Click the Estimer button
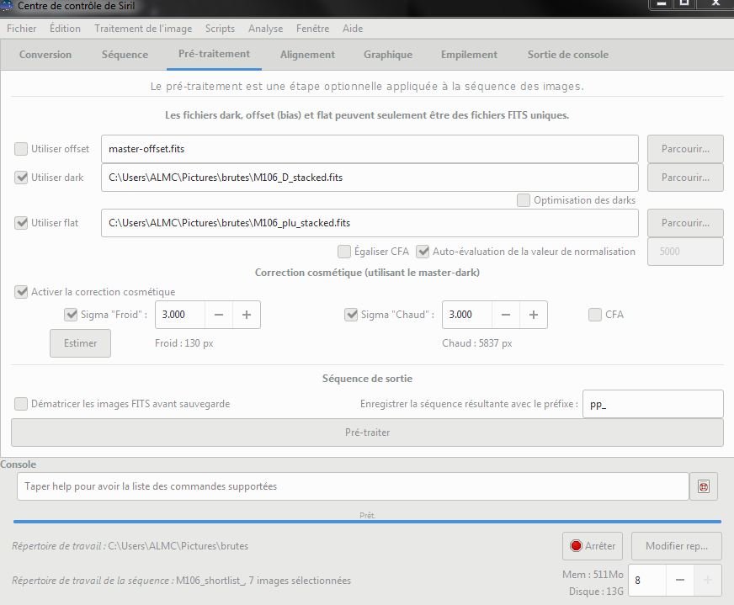 81,343
